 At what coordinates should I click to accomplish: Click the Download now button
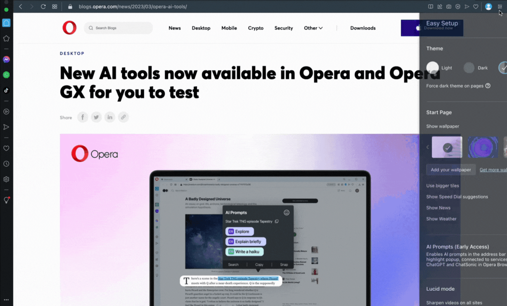tap(432, 28)
